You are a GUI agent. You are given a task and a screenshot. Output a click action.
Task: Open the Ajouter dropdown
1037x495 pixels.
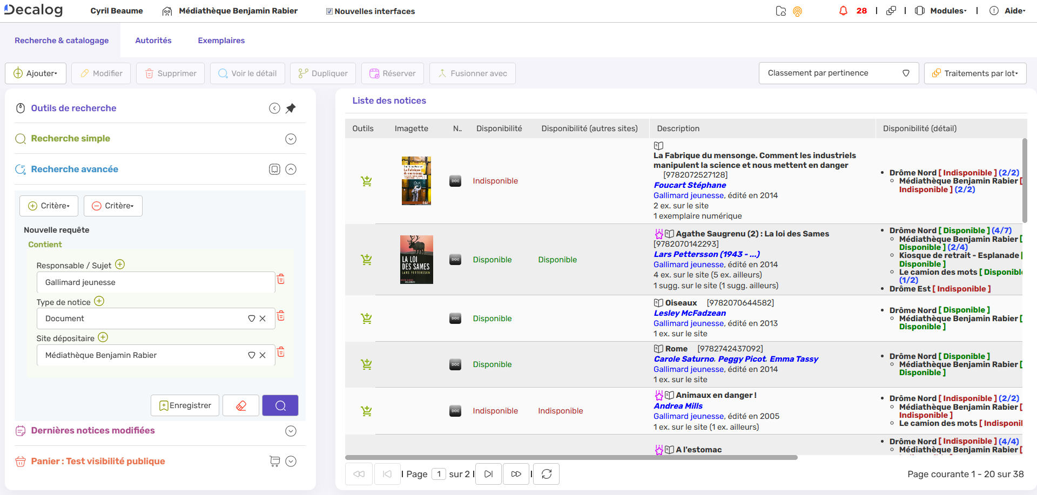tap(35, 73)
